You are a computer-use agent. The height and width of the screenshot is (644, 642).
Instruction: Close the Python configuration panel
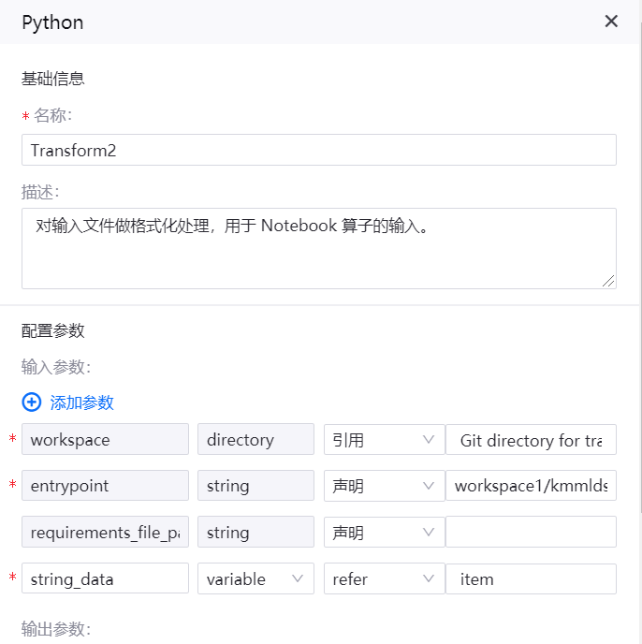(611, 22)
